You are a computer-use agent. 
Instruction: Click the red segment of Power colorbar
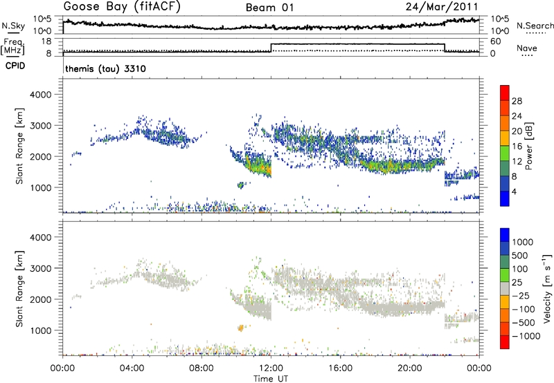click(x=505, y=93)
